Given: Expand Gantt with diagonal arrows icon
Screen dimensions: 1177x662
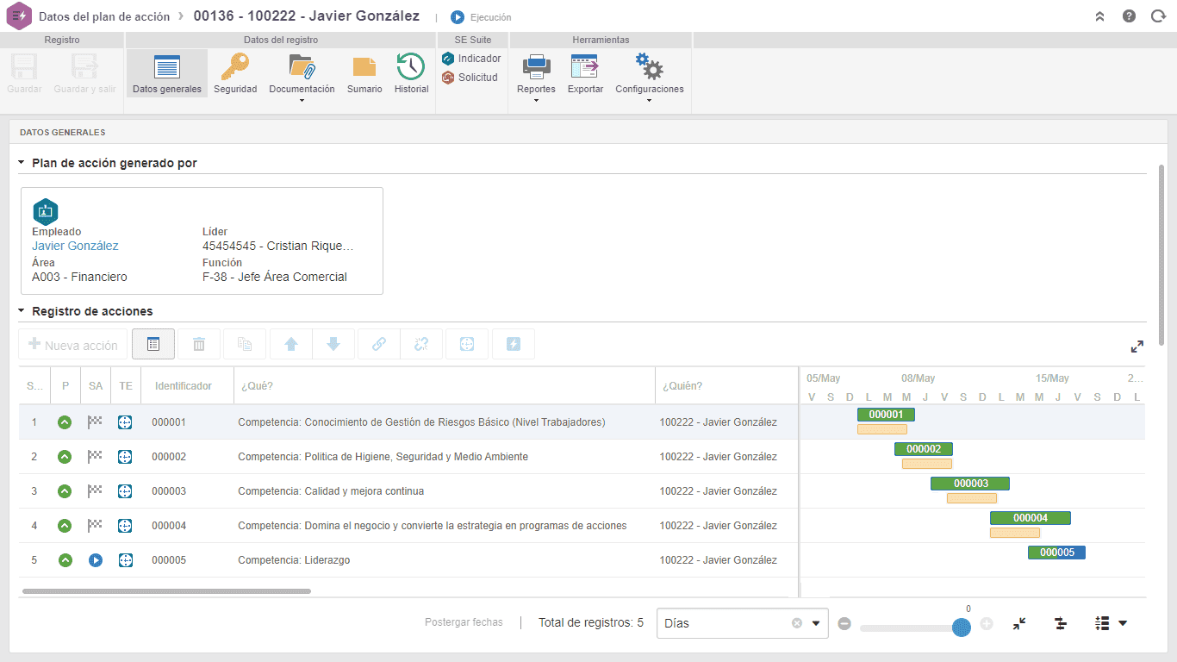Looking at the screenshot, I should point(1137,347).
